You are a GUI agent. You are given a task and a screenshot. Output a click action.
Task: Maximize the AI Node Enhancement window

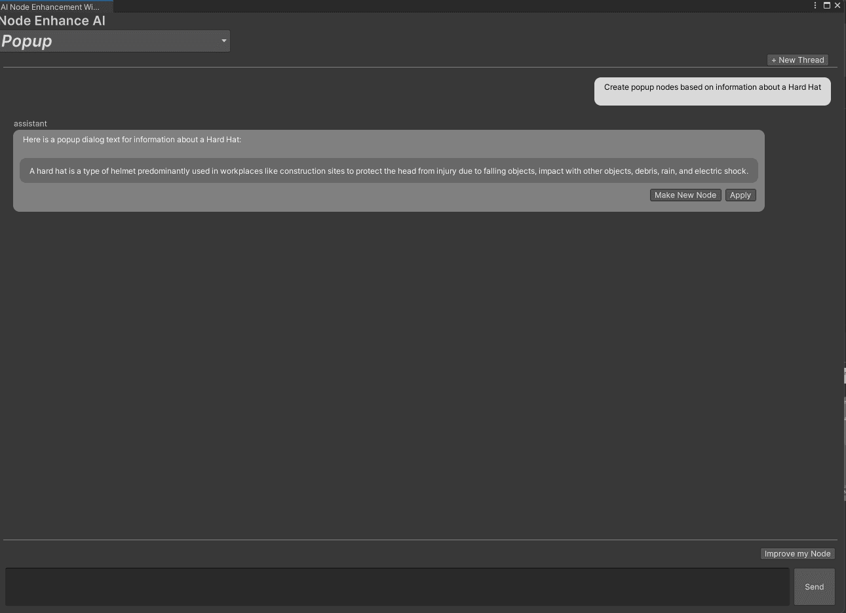click(826, 5)
